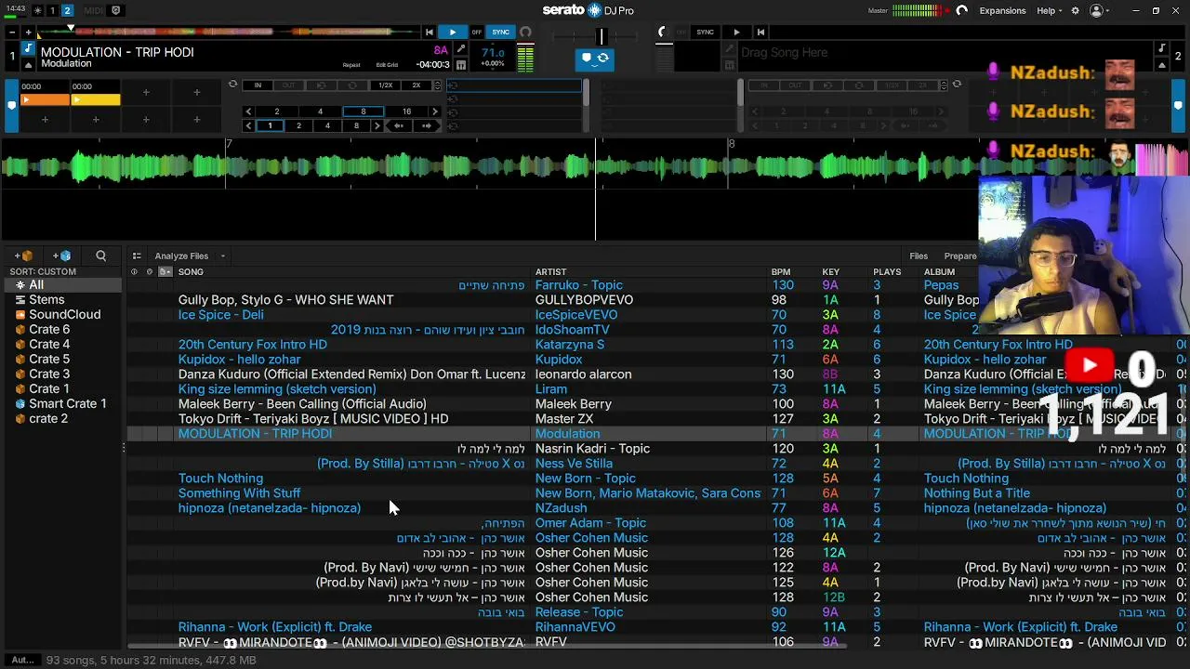The image size is (1190, 669).
Task: Click the light mode sun icon in top bar
Action: (x=37, y=11)
